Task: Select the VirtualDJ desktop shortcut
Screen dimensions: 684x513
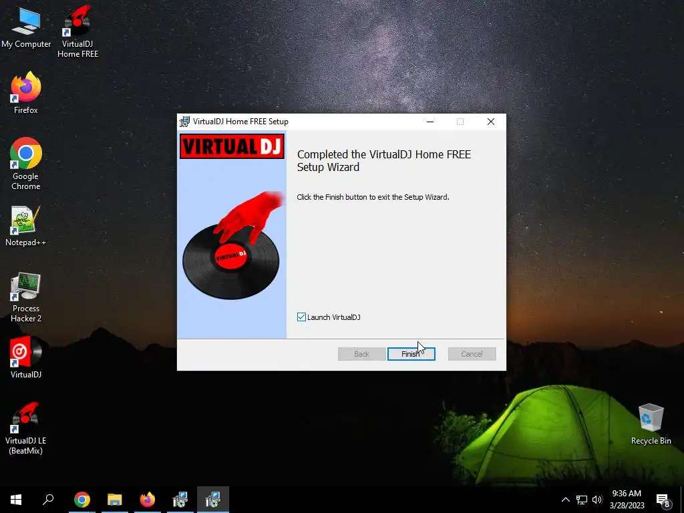Action: [26, 357]
